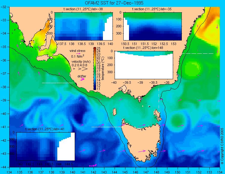
Task: Click the '0.2 0.4 0.8' velocity scale values
Action: click(79, 65)
